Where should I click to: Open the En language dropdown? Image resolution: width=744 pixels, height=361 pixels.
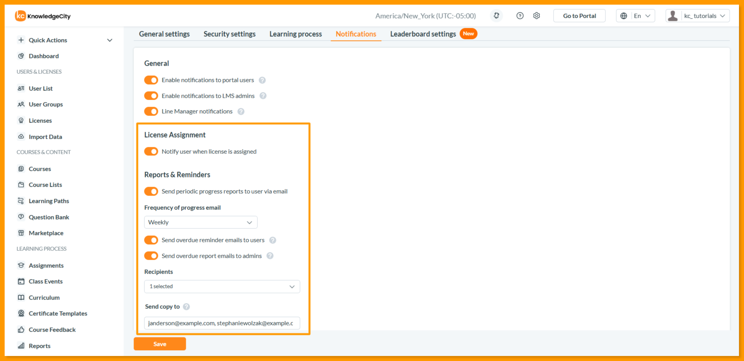point(636,16)
